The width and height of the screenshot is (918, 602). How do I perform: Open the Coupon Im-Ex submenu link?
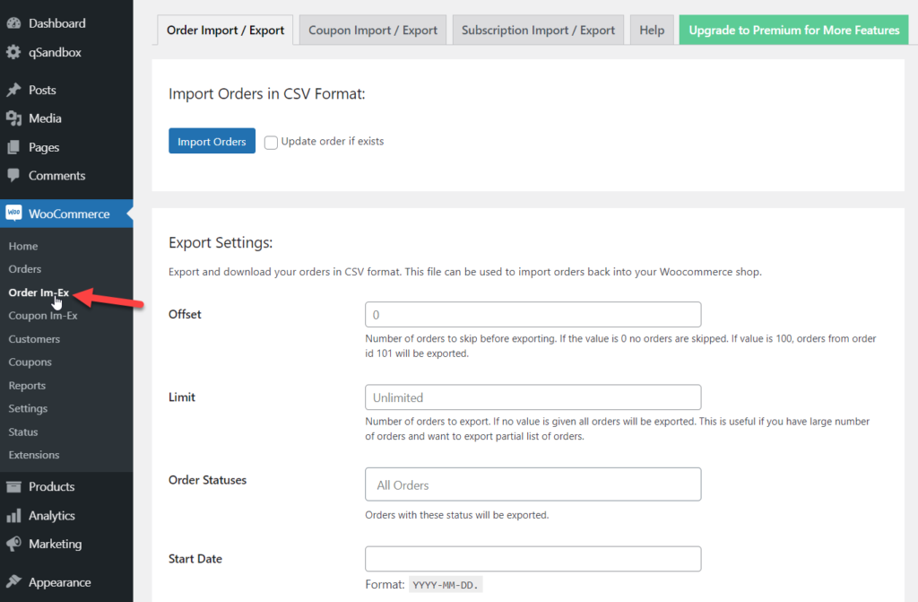[43, 316]
